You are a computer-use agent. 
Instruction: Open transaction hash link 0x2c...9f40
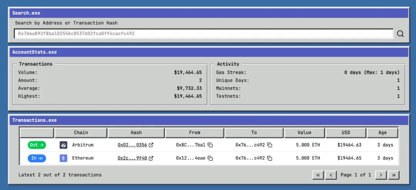[132, 158]
